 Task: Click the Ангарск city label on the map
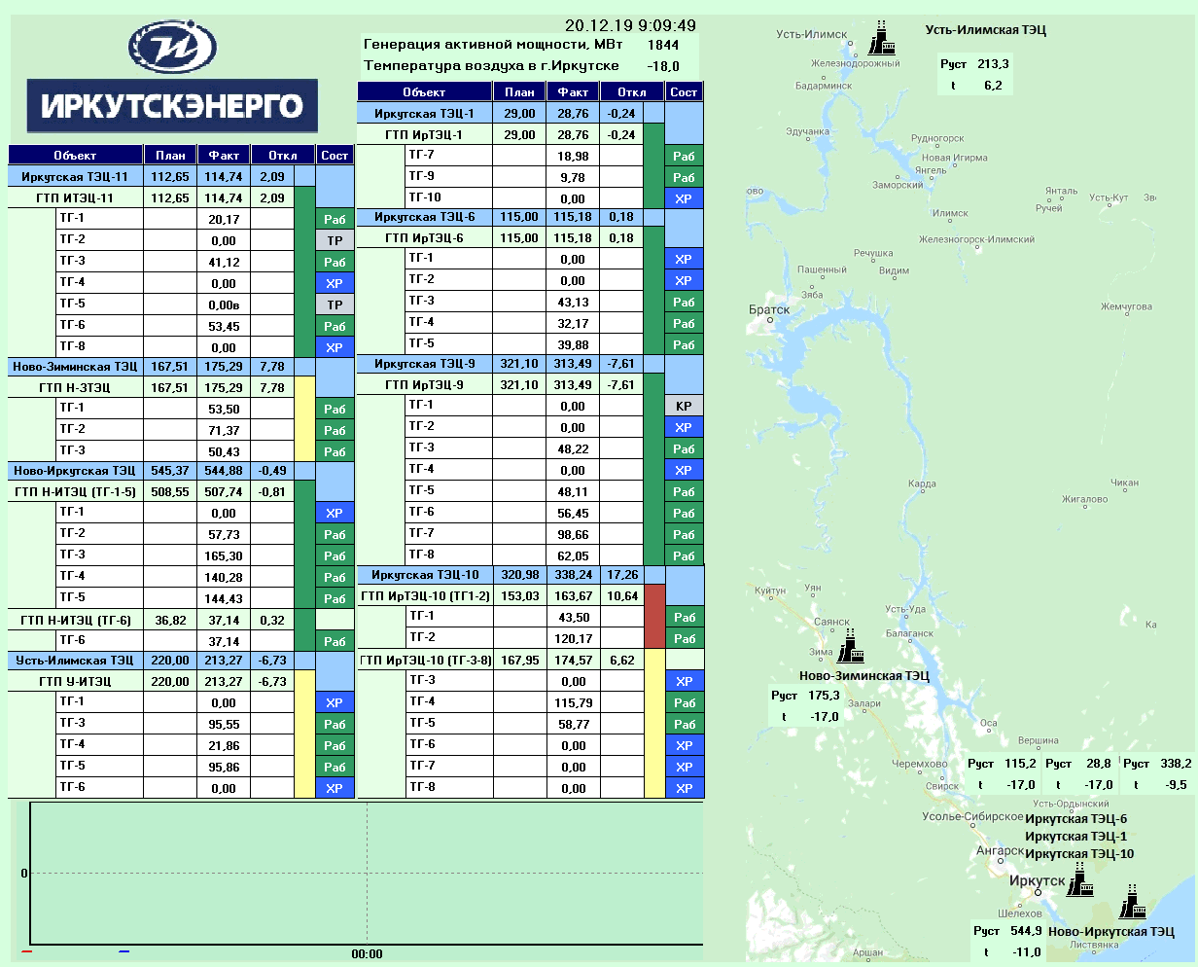point(1000,851)
